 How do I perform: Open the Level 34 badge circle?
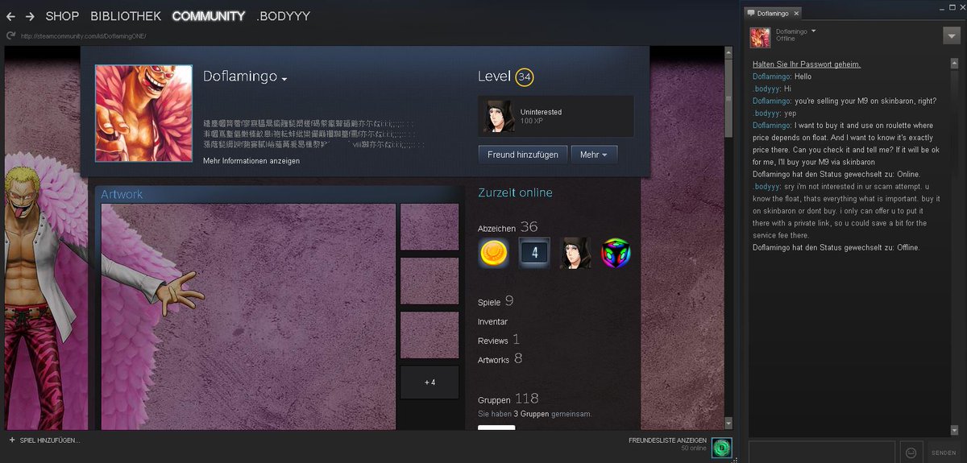pos(525,77)
